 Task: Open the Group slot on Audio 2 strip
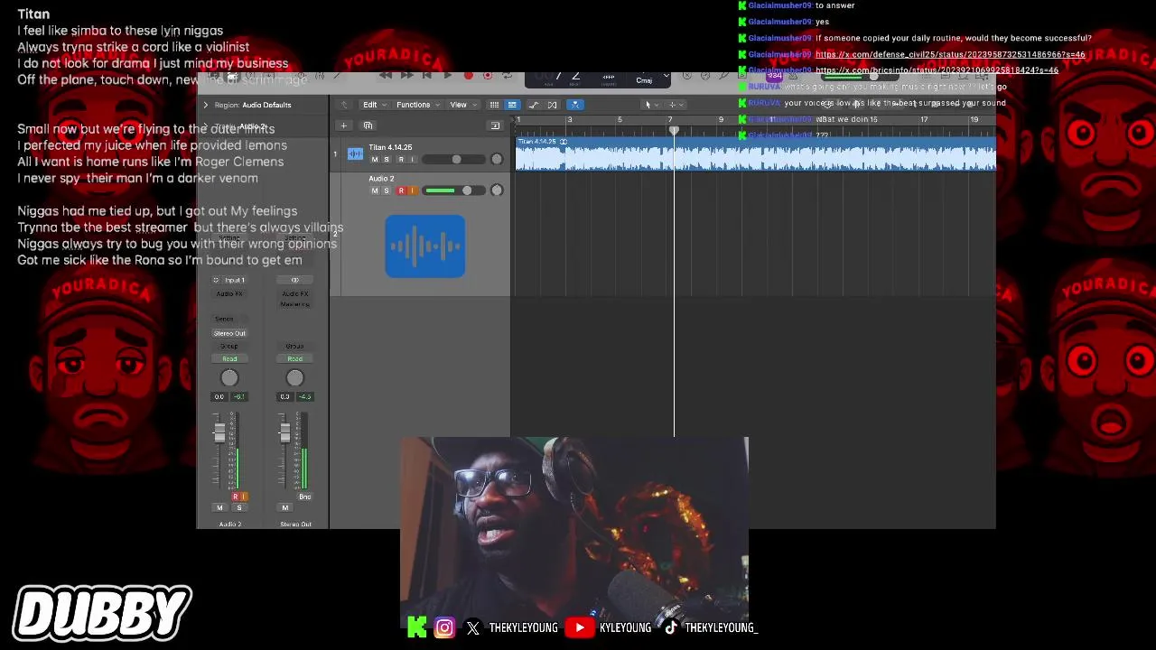pos(229,346)
